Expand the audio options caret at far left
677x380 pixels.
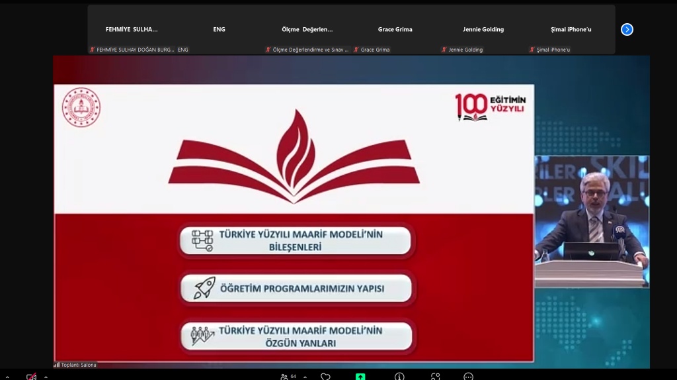coord(7,377)
